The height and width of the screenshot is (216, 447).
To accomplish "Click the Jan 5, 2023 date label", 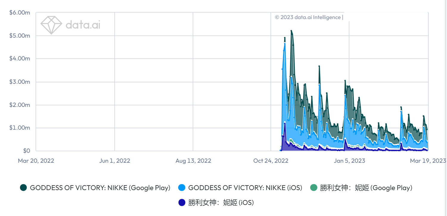I will pos(350,161).
